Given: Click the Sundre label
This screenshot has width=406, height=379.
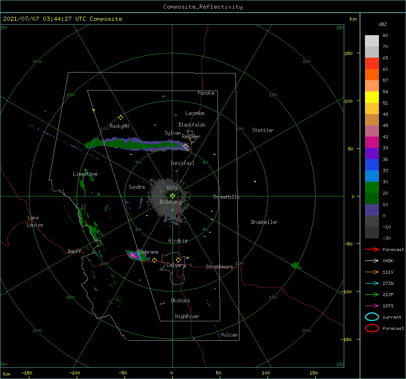Looking at the screenshot, I should pos(137,187).
